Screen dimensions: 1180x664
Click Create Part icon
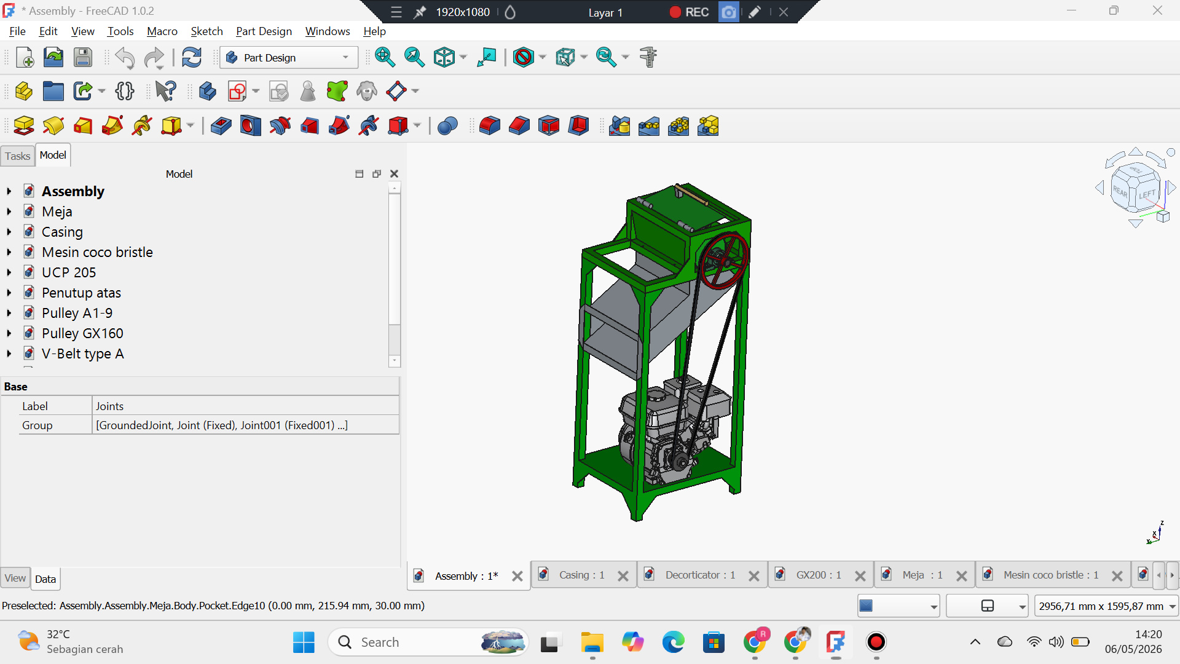click(23, 91)
